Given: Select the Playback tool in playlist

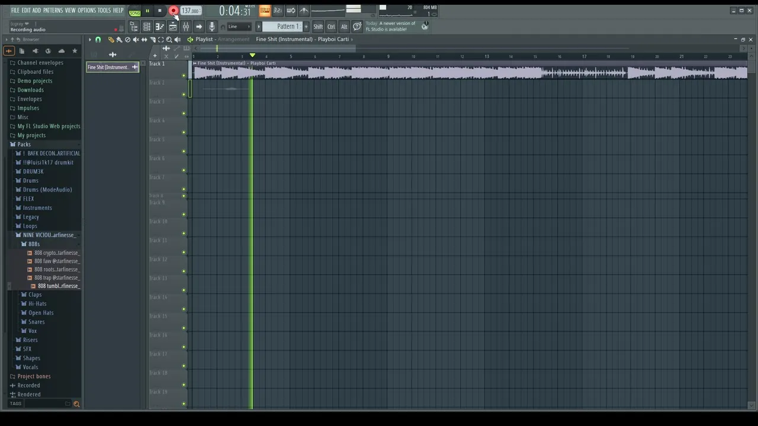Looking at the screenshot, I should pyautogui.click(x=177, y=40).
